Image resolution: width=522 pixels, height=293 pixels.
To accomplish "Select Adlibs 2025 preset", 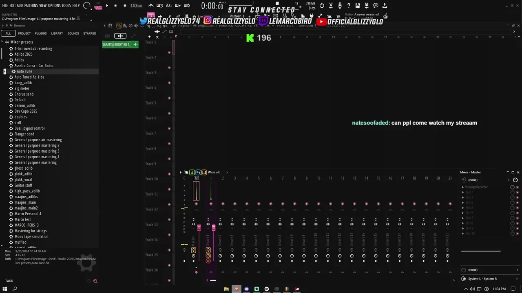I will [23, 54].
